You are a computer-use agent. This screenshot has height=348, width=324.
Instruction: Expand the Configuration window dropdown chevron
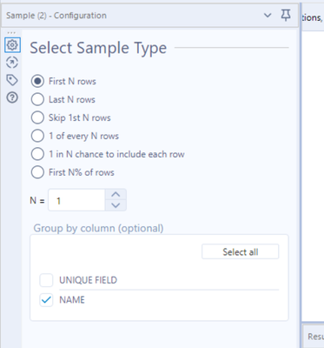tap(268, 16)
